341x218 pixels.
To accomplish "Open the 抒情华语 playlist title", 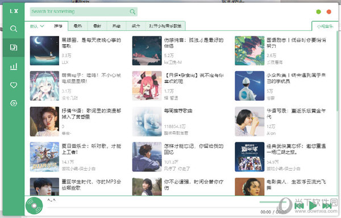I will (92, 114).
